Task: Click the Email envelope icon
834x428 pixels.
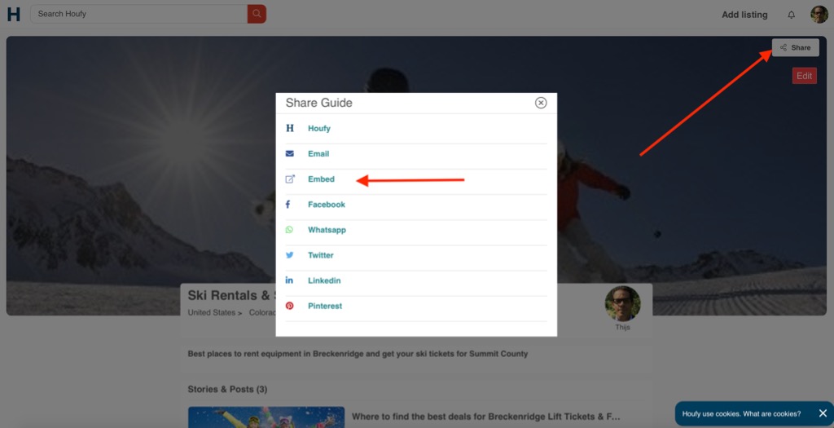Action: tap(290, 154)
